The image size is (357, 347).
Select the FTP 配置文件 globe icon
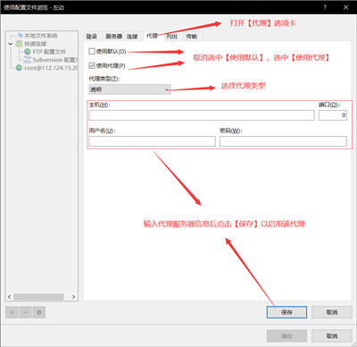pos(28,52)
